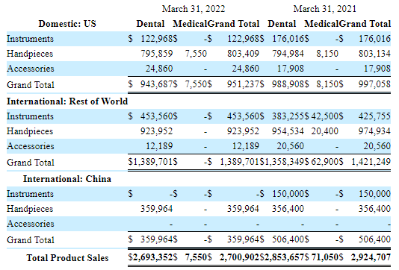Screen dimensions: 399x270
Task: Click the 923,952 Rest of World dental Handpieces value
Action: (157, 131)
